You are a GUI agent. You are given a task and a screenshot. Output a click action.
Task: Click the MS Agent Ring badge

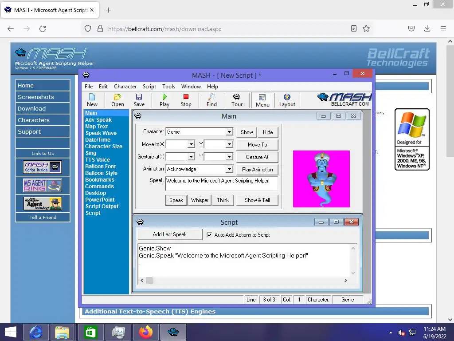(42, 185)
